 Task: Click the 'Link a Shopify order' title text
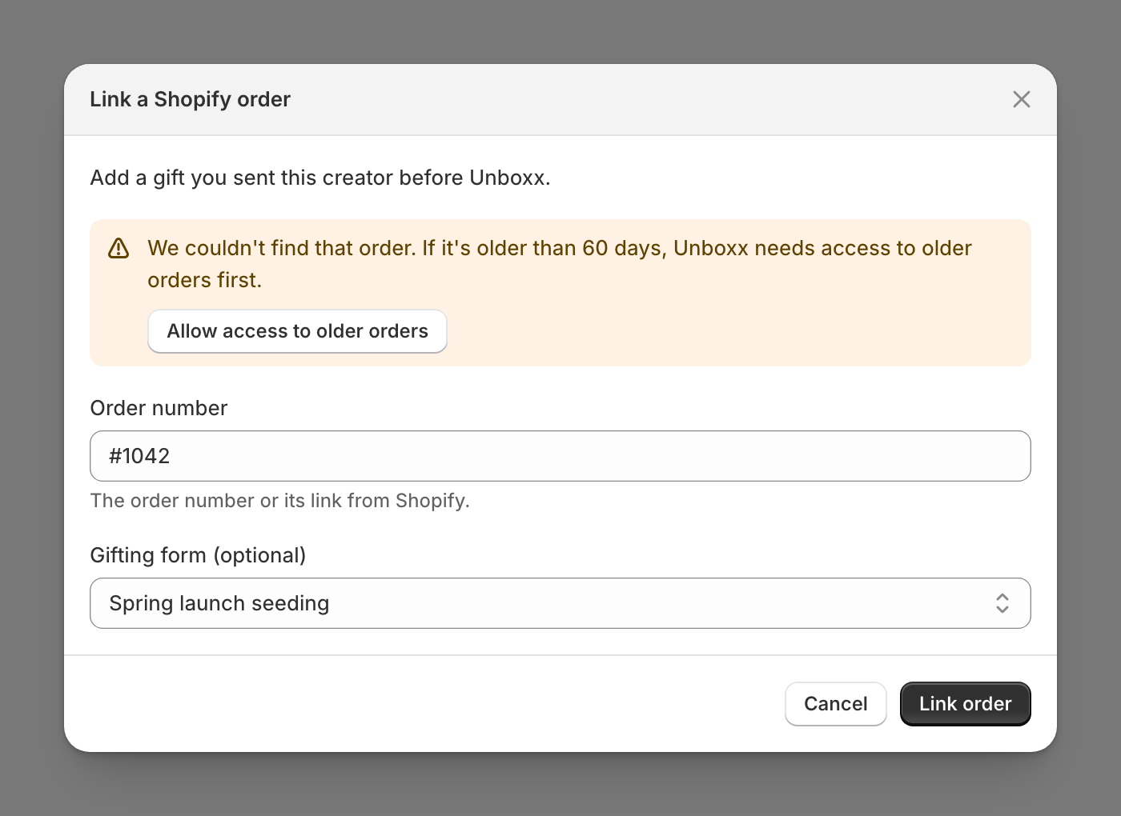click(190, 99)
